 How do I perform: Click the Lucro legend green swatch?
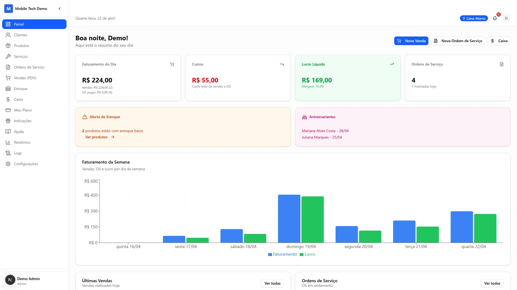coord(301,255)
